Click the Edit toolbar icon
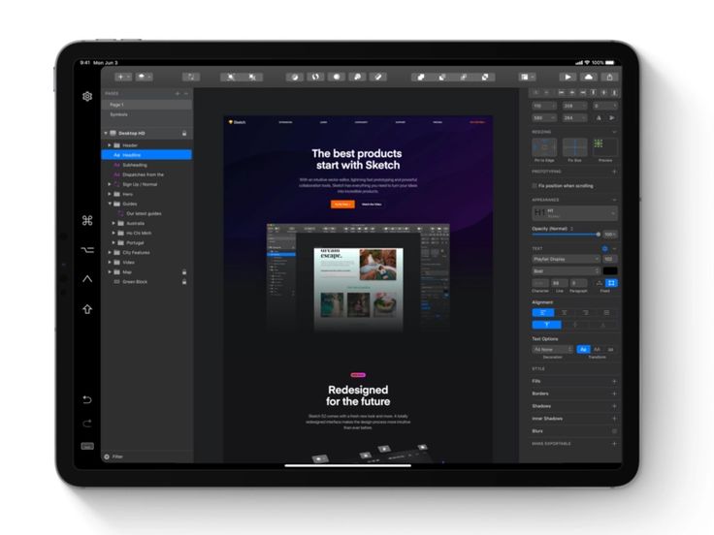The width and height of the screenshot is (714, 535). coord(295,77)
